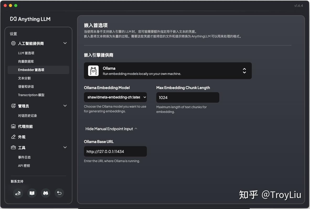Click the 工具 section label
Image resolution: width=310 pixels, height=209 pixels.
click(x=22, y=148)
